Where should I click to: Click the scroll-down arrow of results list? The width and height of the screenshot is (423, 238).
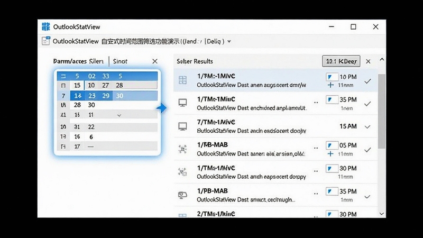[381, 214]
